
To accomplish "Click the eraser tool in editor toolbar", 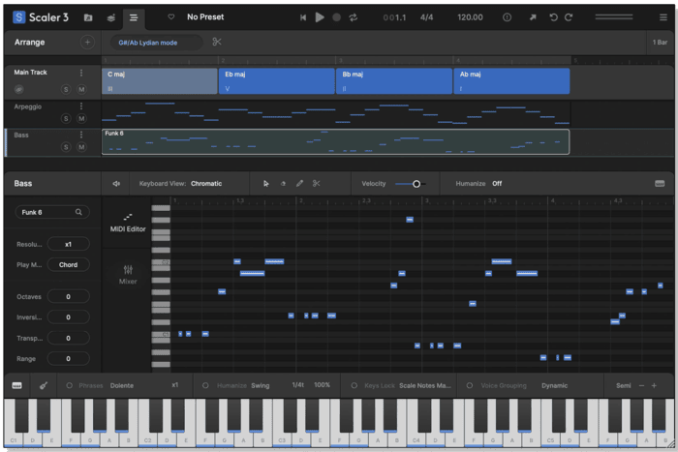I will click(283, 183).
